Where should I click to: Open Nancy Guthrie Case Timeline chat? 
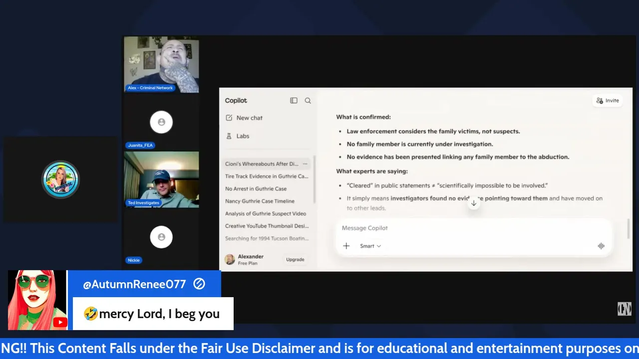(260, 201)
